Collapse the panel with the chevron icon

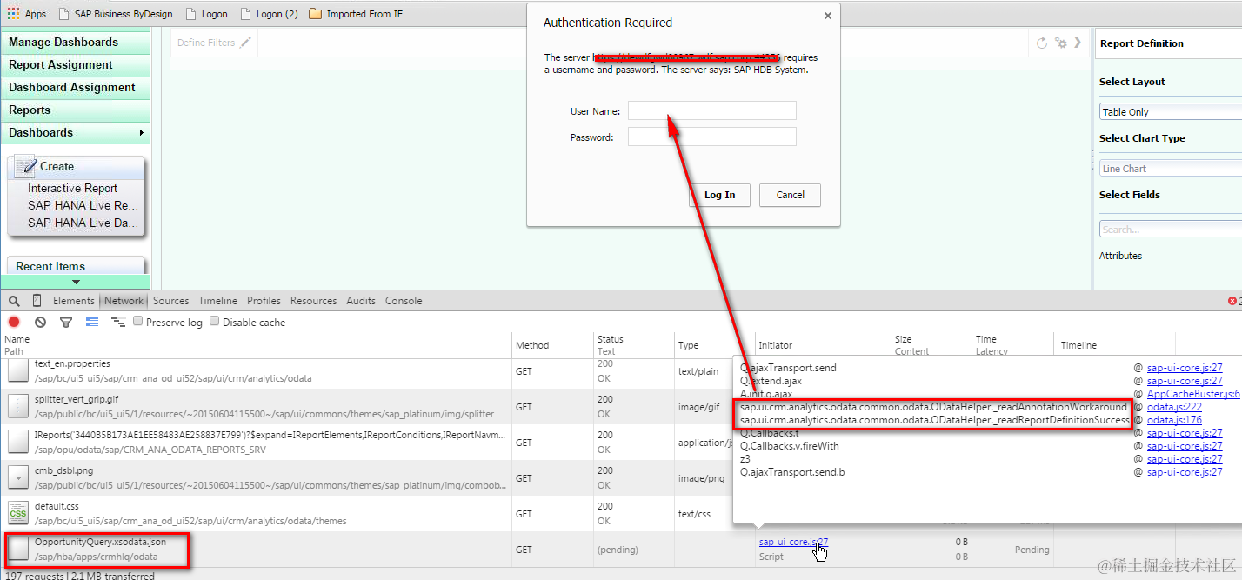point(1078,42)
